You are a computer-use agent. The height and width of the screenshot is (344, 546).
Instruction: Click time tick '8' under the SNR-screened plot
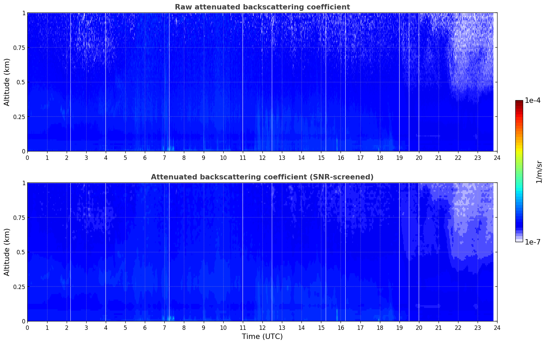[184, 327]
